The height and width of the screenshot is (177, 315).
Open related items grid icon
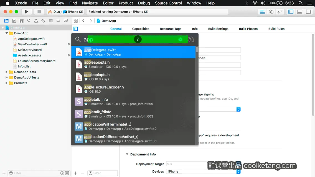pos(76,21)
